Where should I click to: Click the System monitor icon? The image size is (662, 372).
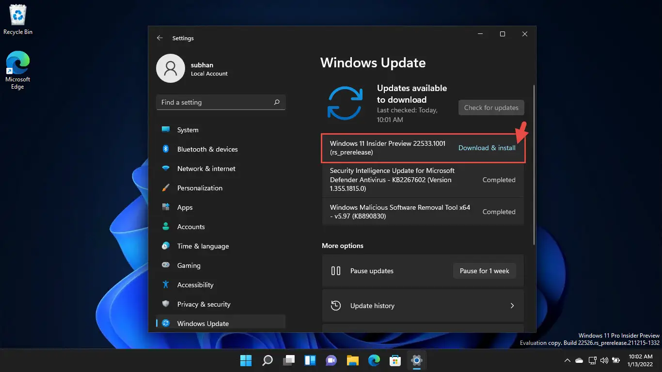click(x=166, y=129)
